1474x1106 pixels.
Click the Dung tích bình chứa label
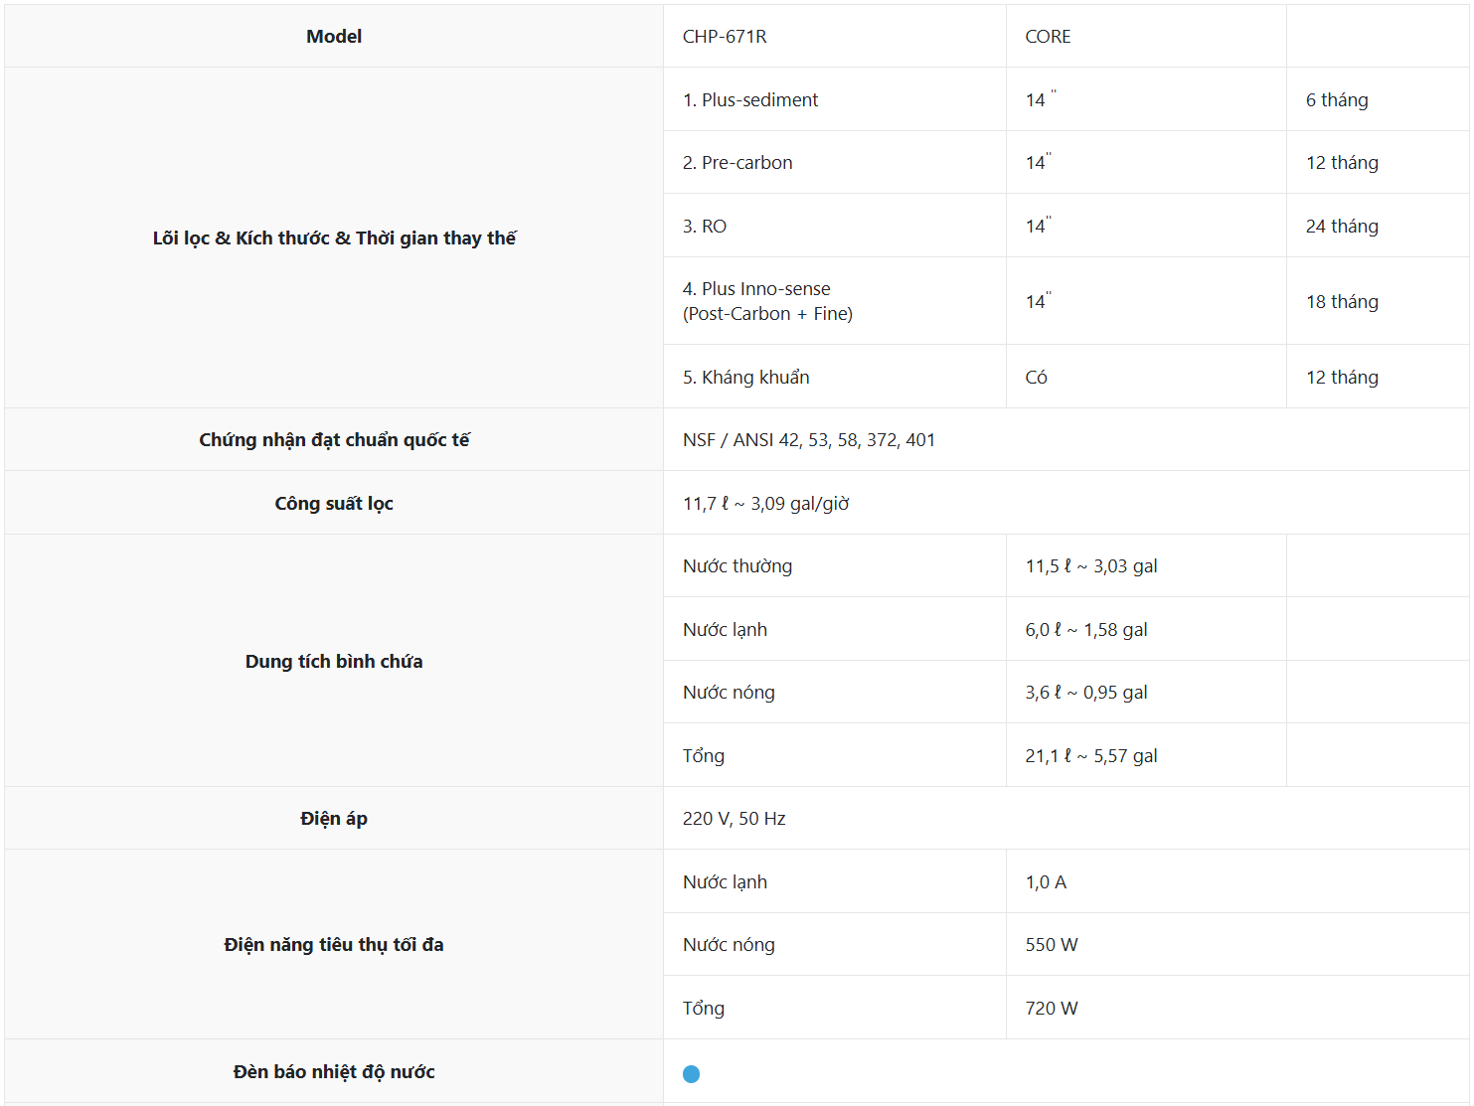334,662
